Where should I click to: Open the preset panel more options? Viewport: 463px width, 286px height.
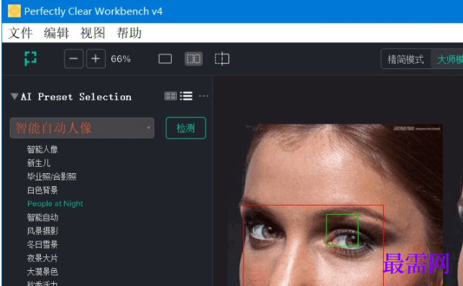203,96
